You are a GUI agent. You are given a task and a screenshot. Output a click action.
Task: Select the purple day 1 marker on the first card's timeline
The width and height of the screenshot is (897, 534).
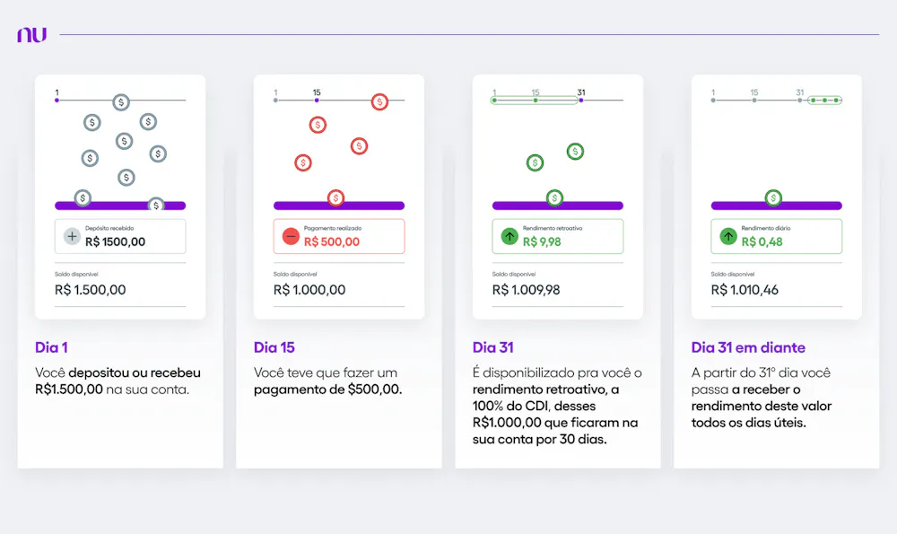point(57,101)
